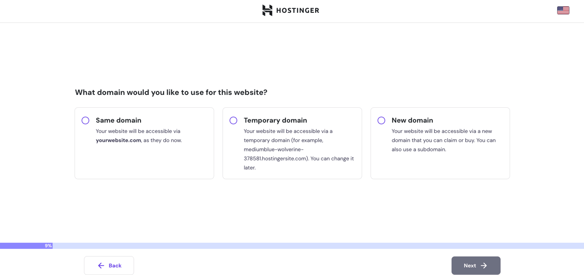Click the Next button
584x275 pixels.
[475, 265]
